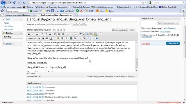Screen dimensions: 186x104
Task: Switch to the HTML editor tab
Action: 132,30
